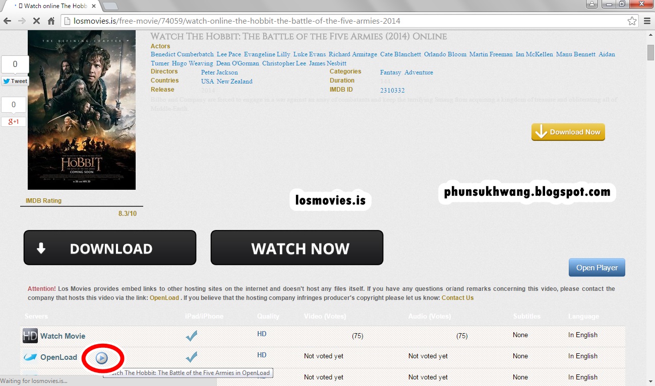
Task: Open the browser home page icon
Action: [51, 21]
